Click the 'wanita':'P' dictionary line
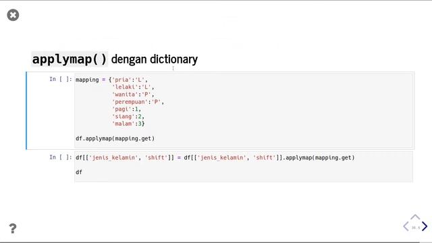 [x=133, y=94]
